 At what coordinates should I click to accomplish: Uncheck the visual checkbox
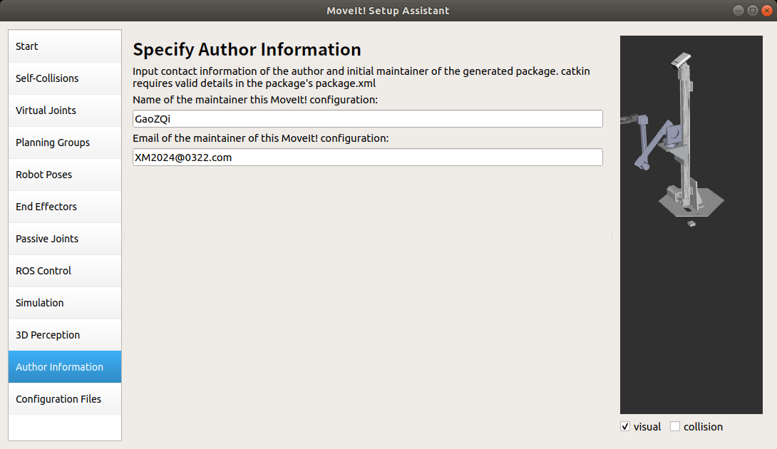point(625,427)
